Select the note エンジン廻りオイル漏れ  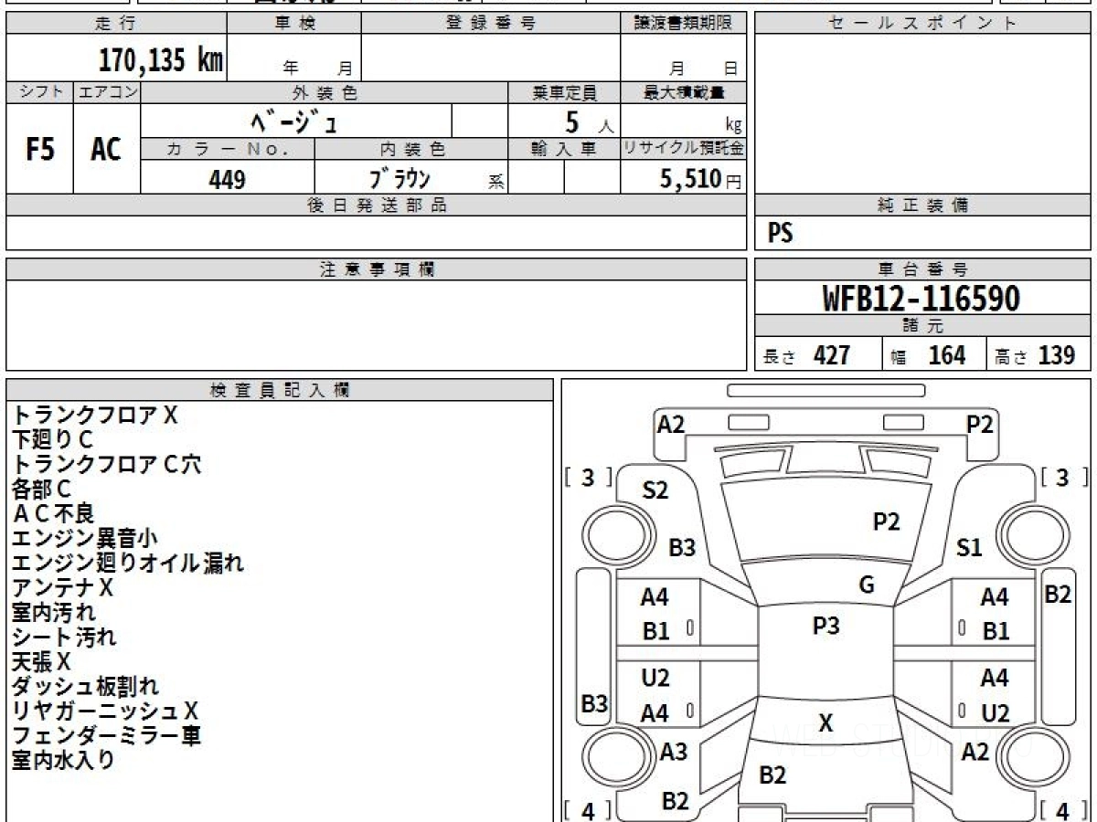point(127,564)
